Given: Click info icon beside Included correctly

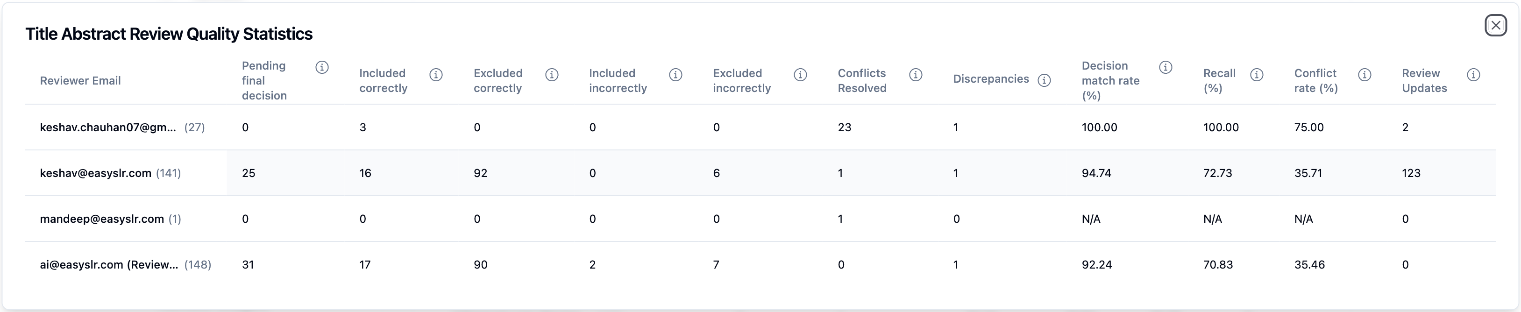Looking at the screenshot, I should pyautogui.click(x=436, y=74).
